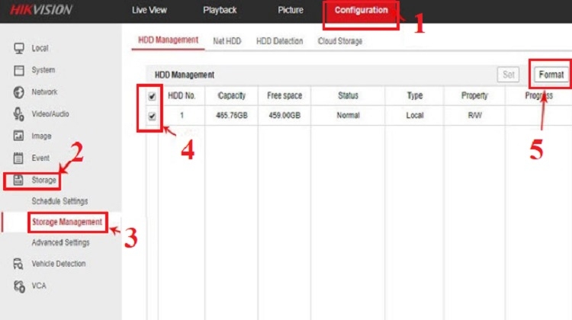Open VCA in sidebar
The width and height of the screenshot is (572, 320).
click(39, 286)
